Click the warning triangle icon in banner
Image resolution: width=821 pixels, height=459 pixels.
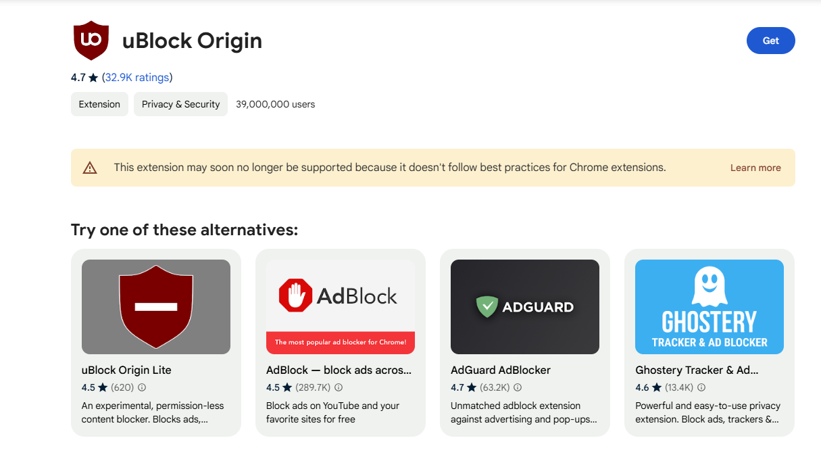tap(90, 168)
